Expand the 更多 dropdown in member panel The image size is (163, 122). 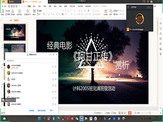[52, 111]
